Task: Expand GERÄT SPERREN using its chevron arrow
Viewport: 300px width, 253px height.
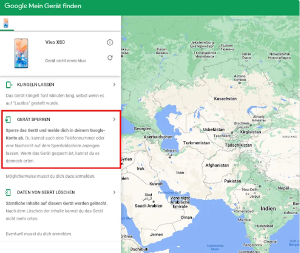Action: [x=114, y=119]
